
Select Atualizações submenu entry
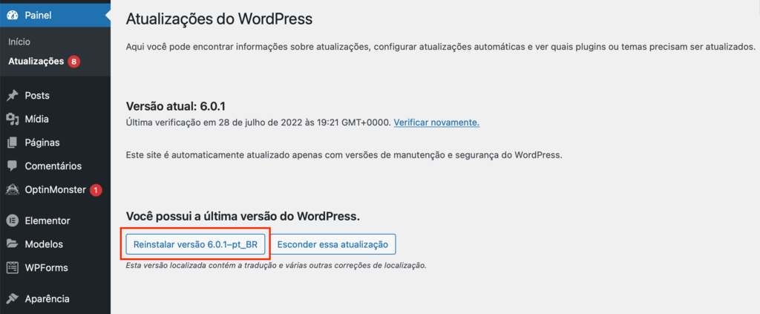[36, 62]
